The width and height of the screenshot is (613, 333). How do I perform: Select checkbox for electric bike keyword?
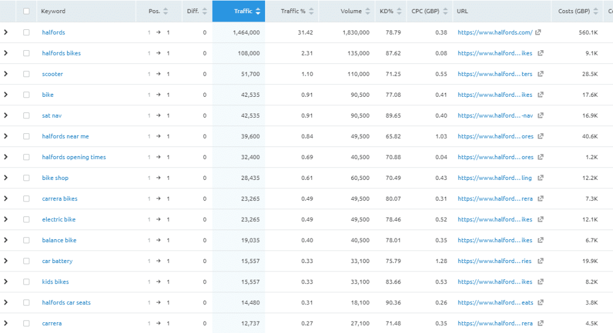point(26,220)
